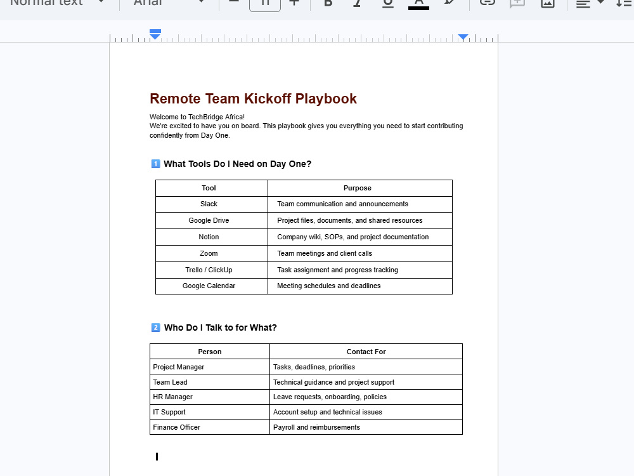Increase font size with plus button
The height and width of the screenshot is (476, 634).
pos(294,3)
